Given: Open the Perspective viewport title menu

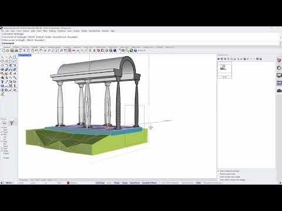Looking at the screenshot, I should tap(25, 55).
